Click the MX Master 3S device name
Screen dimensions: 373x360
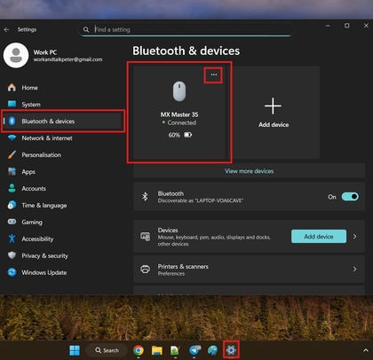[179, 114]
